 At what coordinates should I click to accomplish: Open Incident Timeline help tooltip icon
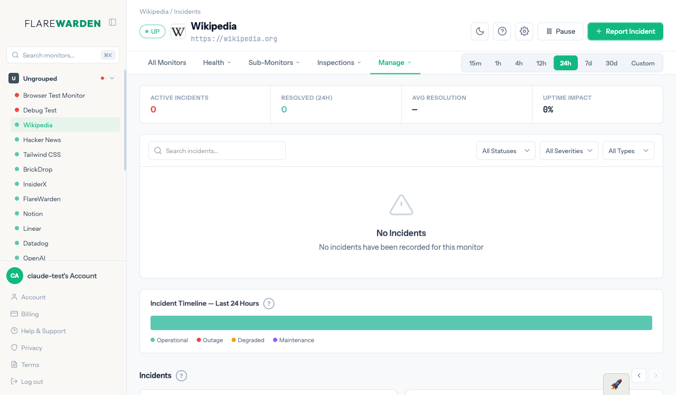pyautogui.click(x=269, y=304)
